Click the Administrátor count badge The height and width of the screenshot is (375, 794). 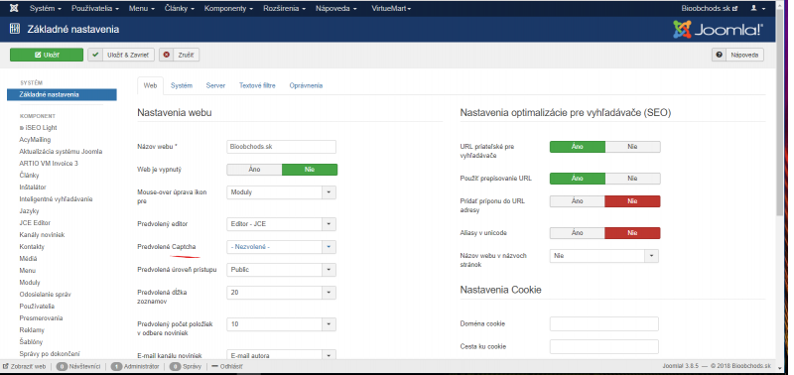pos(116,366)
